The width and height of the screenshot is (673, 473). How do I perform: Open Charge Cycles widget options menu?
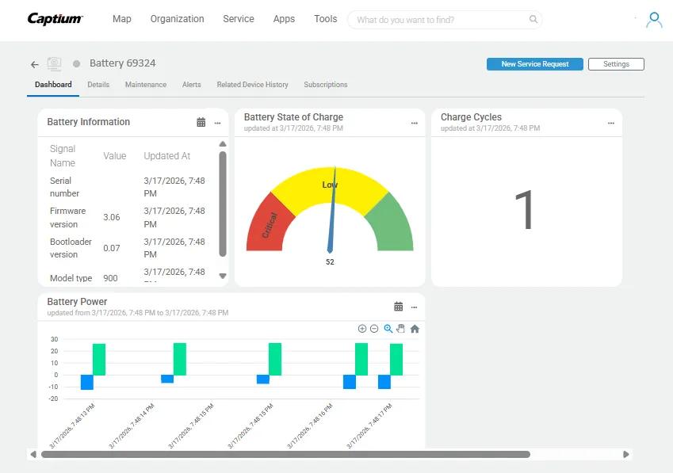coord(610,123)
